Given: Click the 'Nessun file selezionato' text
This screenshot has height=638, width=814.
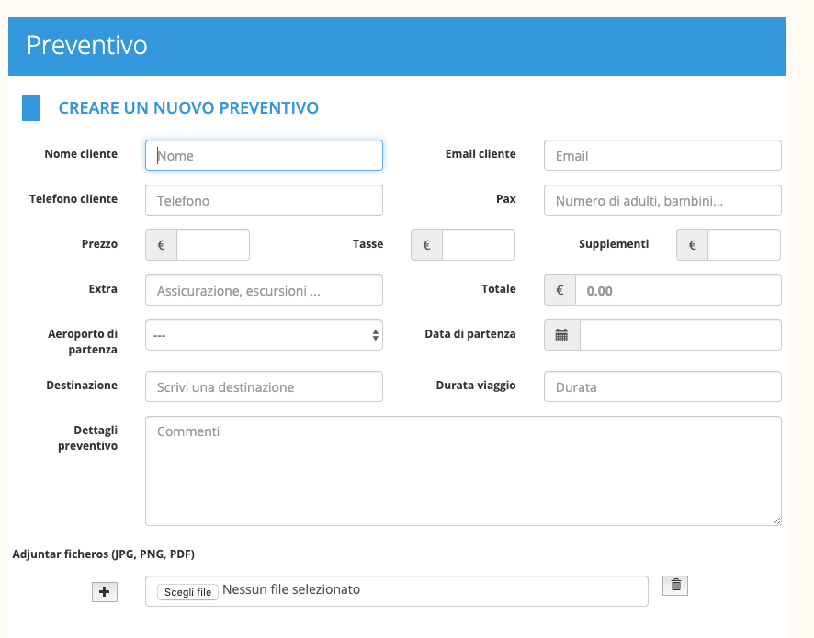Looking at the screenshot, I should (291, 589).
